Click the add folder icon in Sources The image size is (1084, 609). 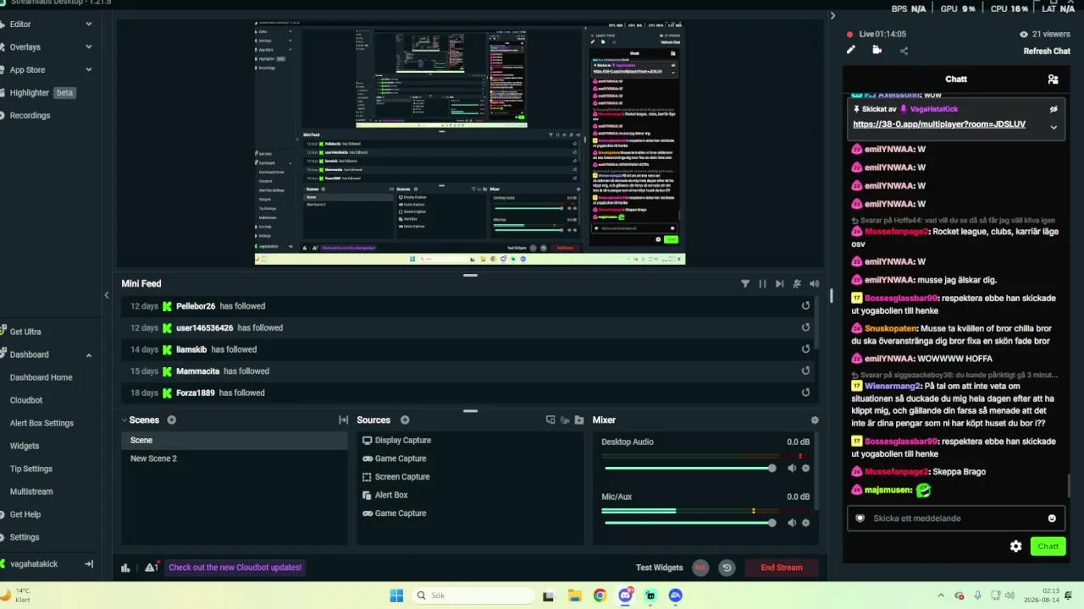579,420
